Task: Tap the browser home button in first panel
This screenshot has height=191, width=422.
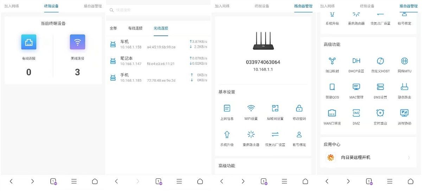Action: [x=95, y=181]
